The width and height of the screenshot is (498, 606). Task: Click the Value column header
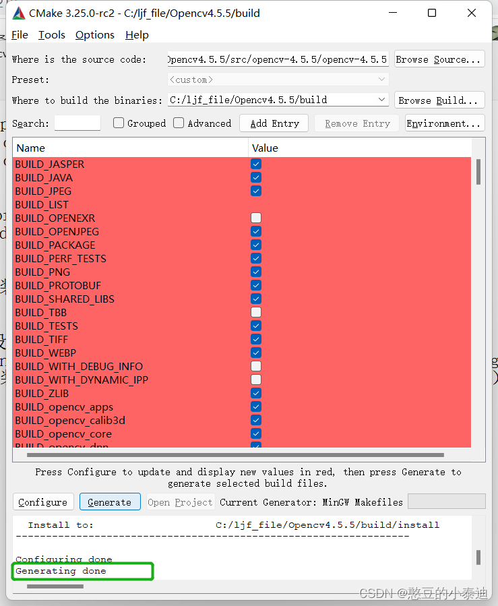tap(360, 148)
